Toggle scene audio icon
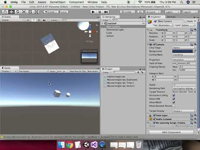200x150 pixels. tap(39, 20)
